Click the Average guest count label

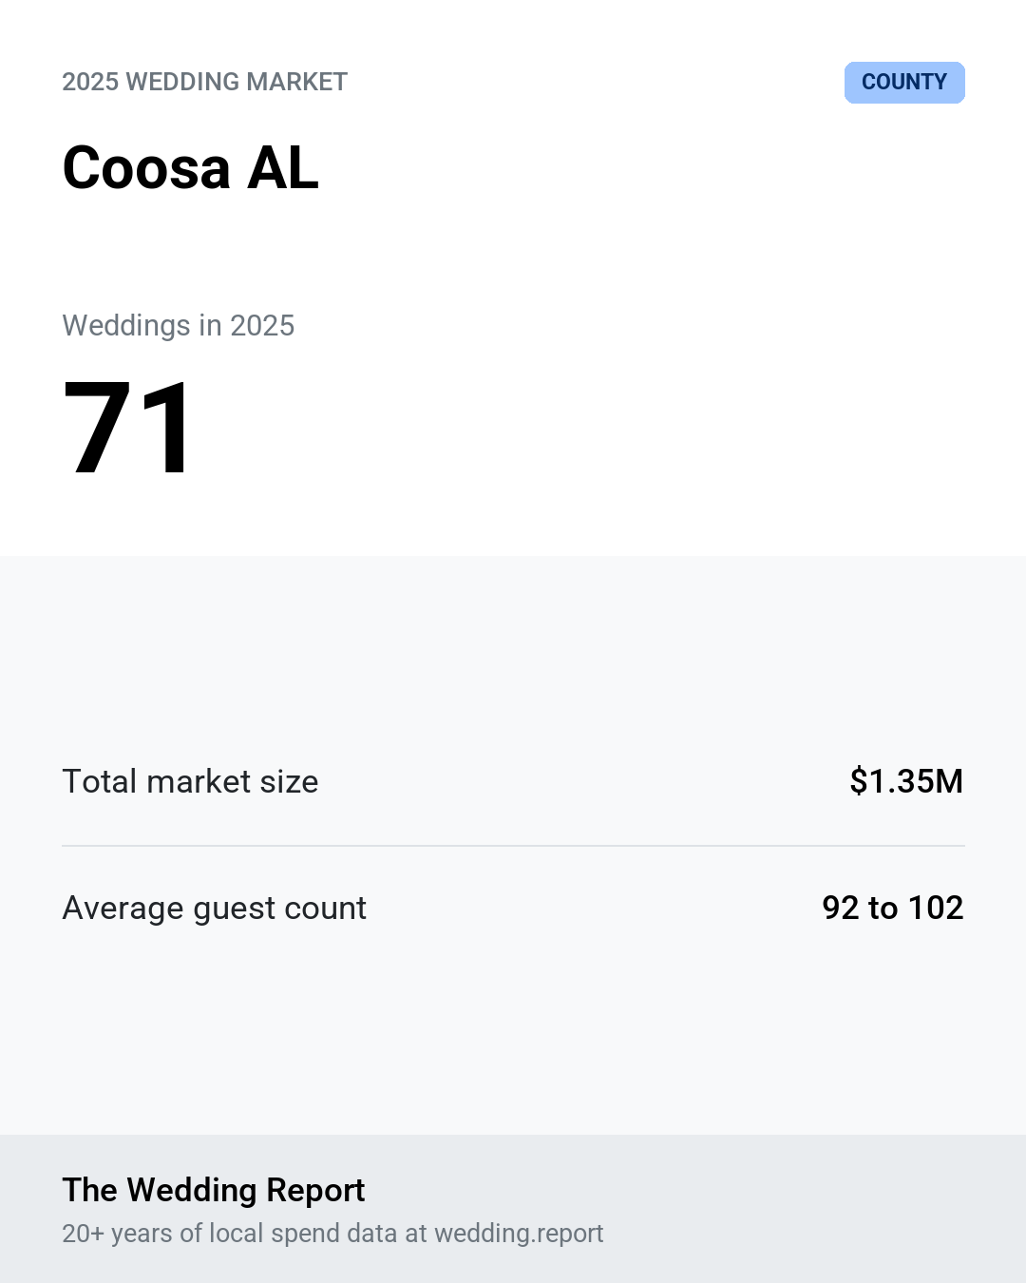tap(215, 909)
